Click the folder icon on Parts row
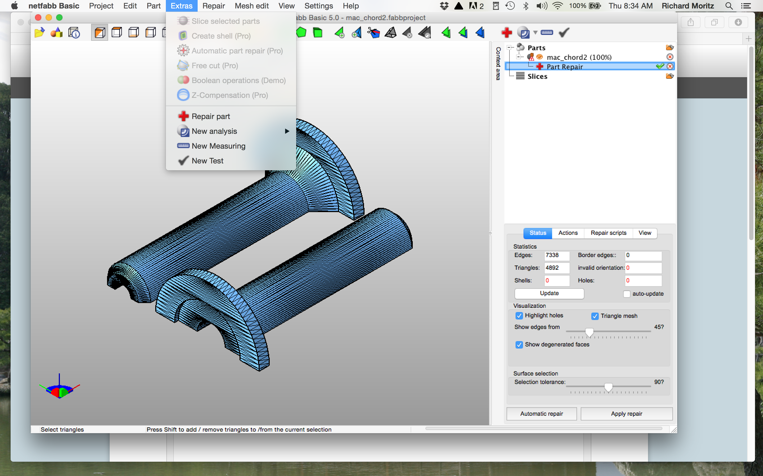763x476 pixels. tap(670, 48)
